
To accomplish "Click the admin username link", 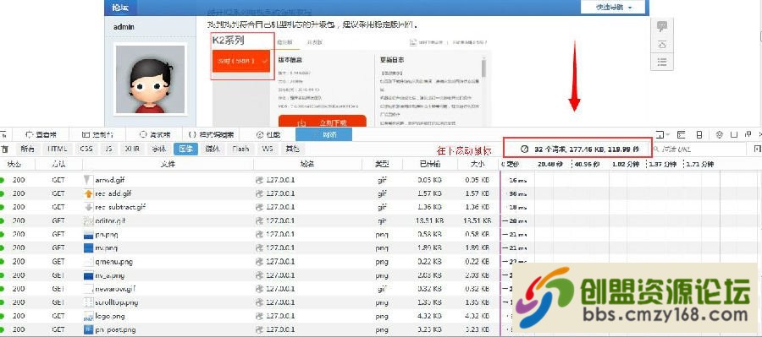I will point(124,27).
